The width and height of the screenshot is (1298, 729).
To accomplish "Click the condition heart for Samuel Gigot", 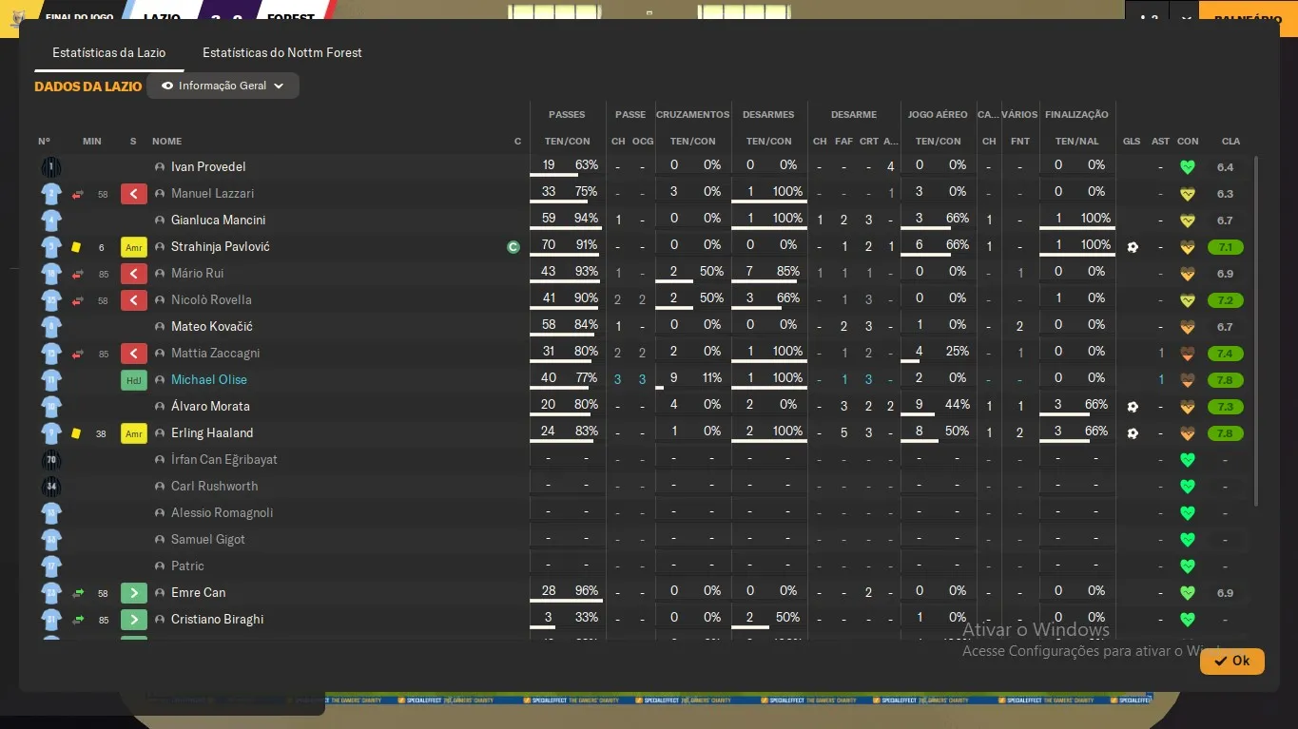I will [x=1187, y=540].
